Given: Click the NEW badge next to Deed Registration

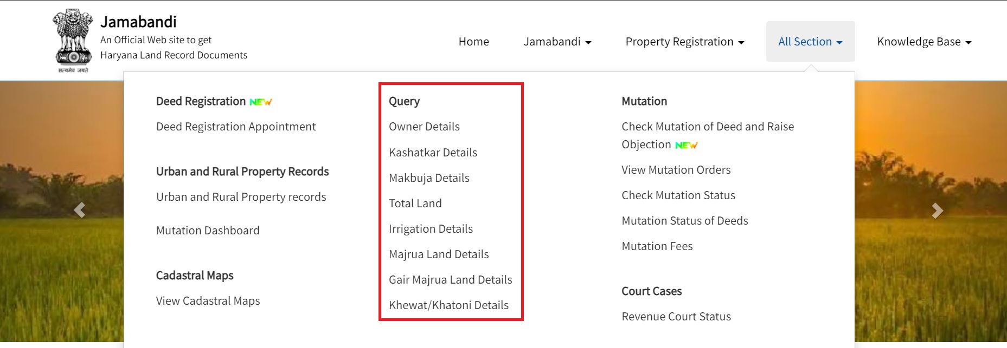Looking at the screenshot, I should pyautogui.click(x=260, y=101).
